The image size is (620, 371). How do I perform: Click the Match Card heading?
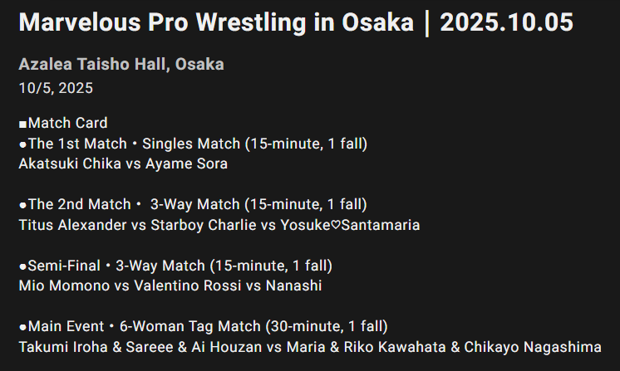click(x=63, y=123)
